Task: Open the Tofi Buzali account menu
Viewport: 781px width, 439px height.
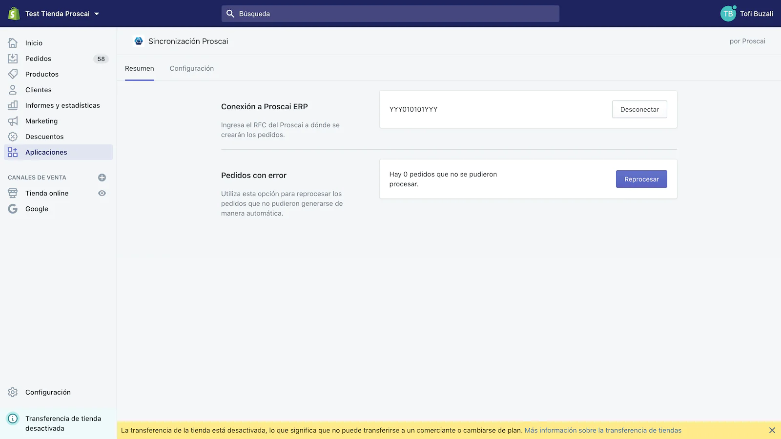Action: pos(746,14)
